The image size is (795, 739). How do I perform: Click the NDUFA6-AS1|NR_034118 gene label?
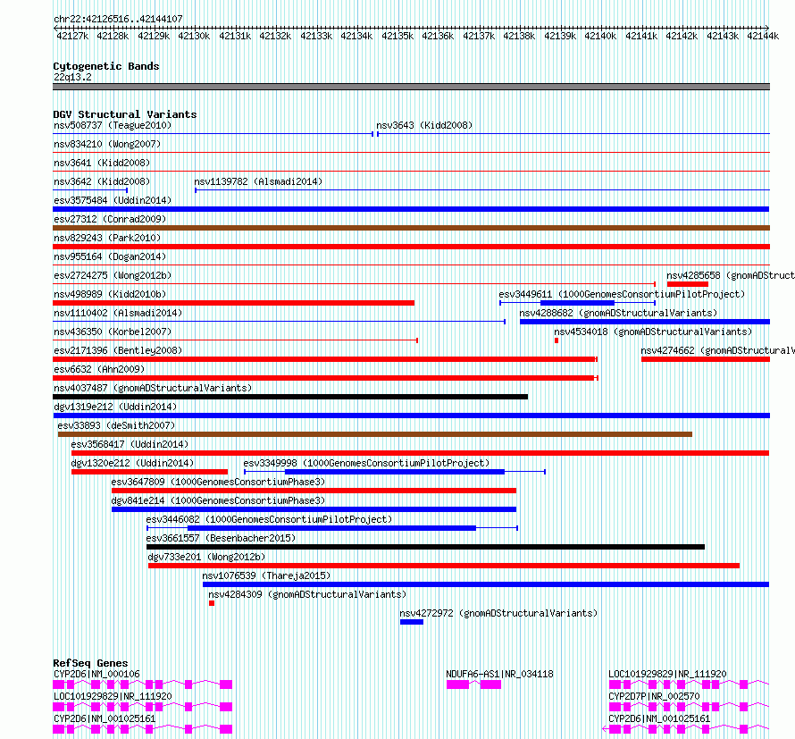[x=499, y=674]
